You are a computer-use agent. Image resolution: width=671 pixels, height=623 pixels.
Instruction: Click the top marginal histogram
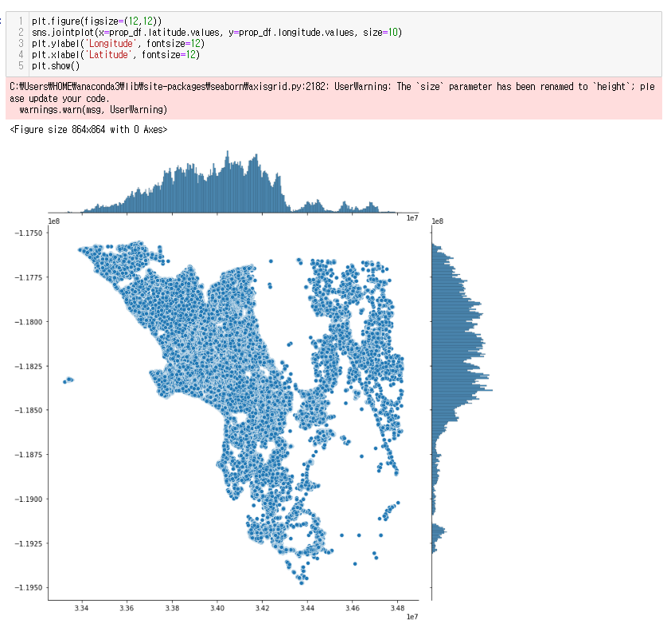click(233, 182)
